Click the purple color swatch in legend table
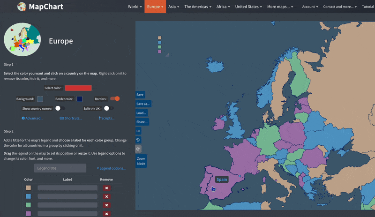The image size is (375, 217). pos(29,214)
